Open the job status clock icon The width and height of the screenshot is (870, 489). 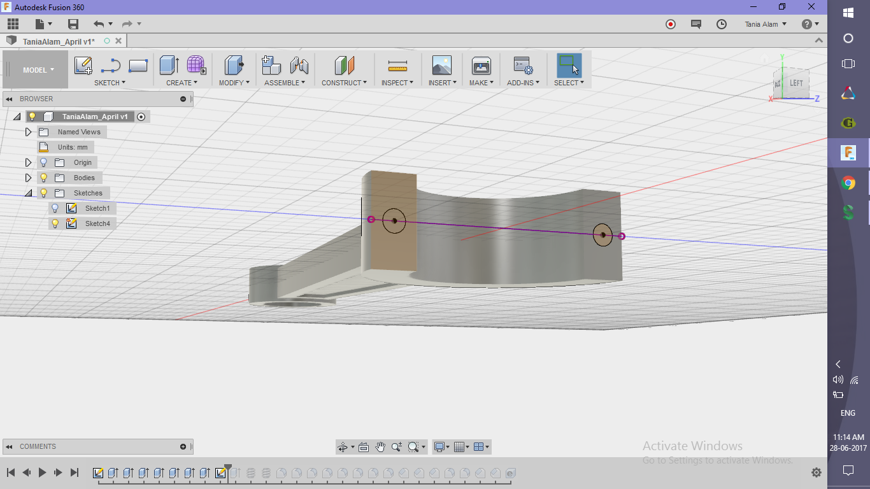pos(722,24)
